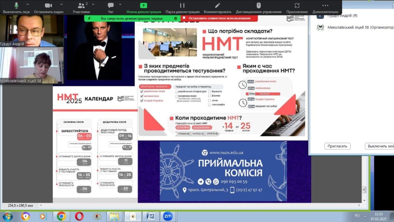Click the іноземна мова checkbox

tap(176, 96)
